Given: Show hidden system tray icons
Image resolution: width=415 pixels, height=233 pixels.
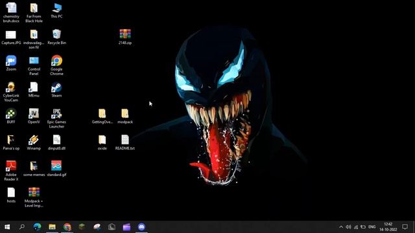Looking at the screenshot, I should point(341,227).
